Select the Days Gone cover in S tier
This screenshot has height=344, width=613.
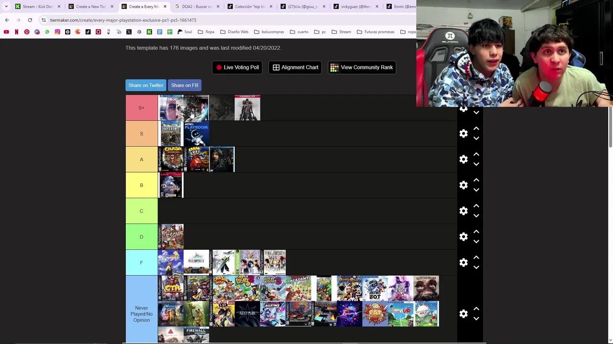pyautogui.click(x=170, y=134)
